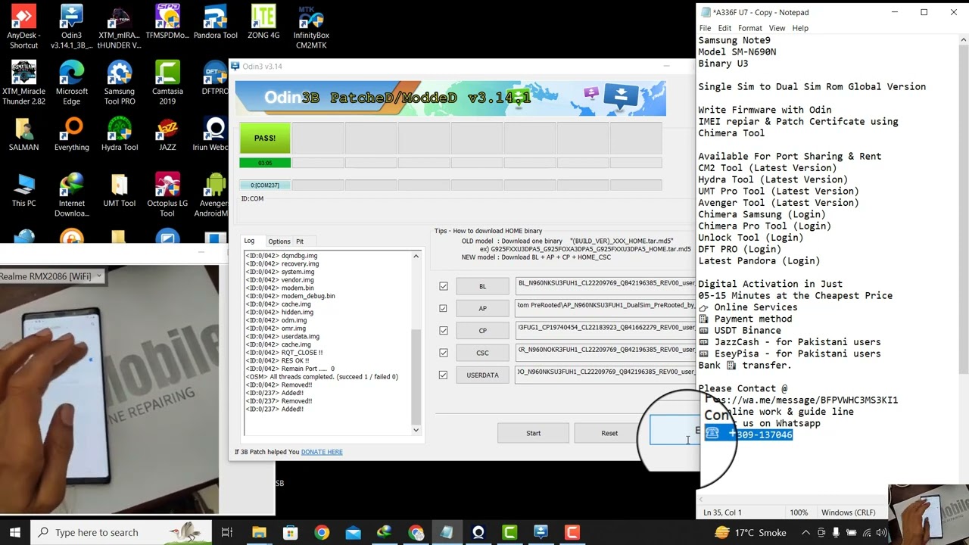Open XTM_Miracle Thunder 2.82 desktop icon
Screen dimensions: 969x545
point(23,83)
